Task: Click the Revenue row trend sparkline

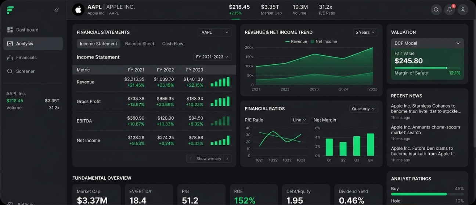Action: tap(220, 82)
